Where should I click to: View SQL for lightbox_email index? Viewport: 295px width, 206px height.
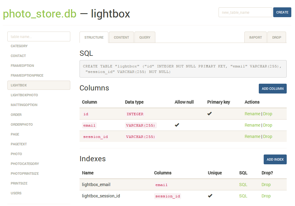243,185
